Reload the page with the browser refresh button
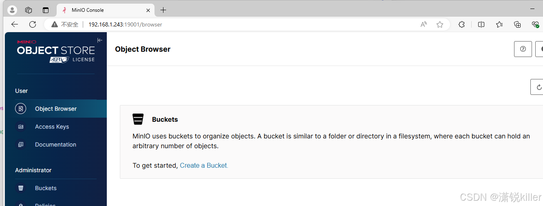The width and height of the screenshot is (543, 206). 33,24
